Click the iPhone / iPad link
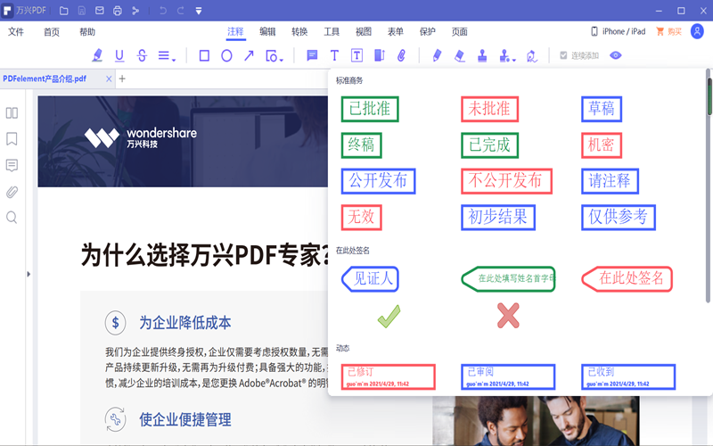Screen dimensions: 713x446 [618, 31]
